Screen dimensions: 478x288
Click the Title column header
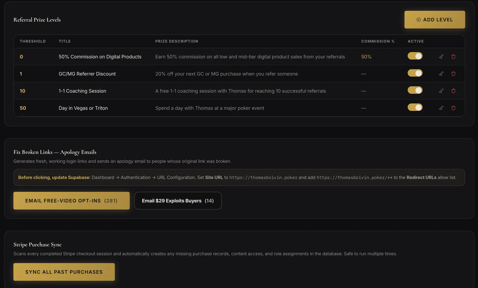(x=65, y=41)
